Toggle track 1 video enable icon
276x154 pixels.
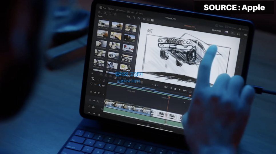(98, 101)
